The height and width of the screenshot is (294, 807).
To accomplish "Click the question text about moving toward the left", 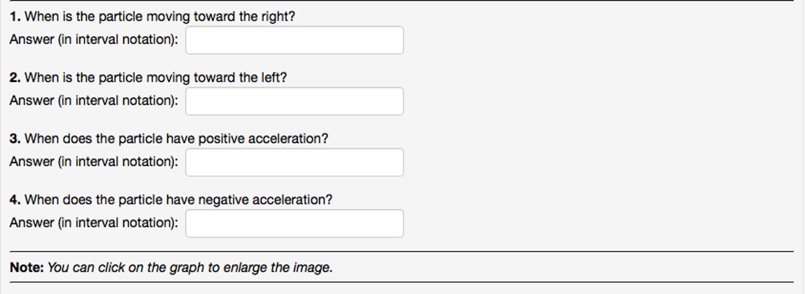I will pos(155,78).
